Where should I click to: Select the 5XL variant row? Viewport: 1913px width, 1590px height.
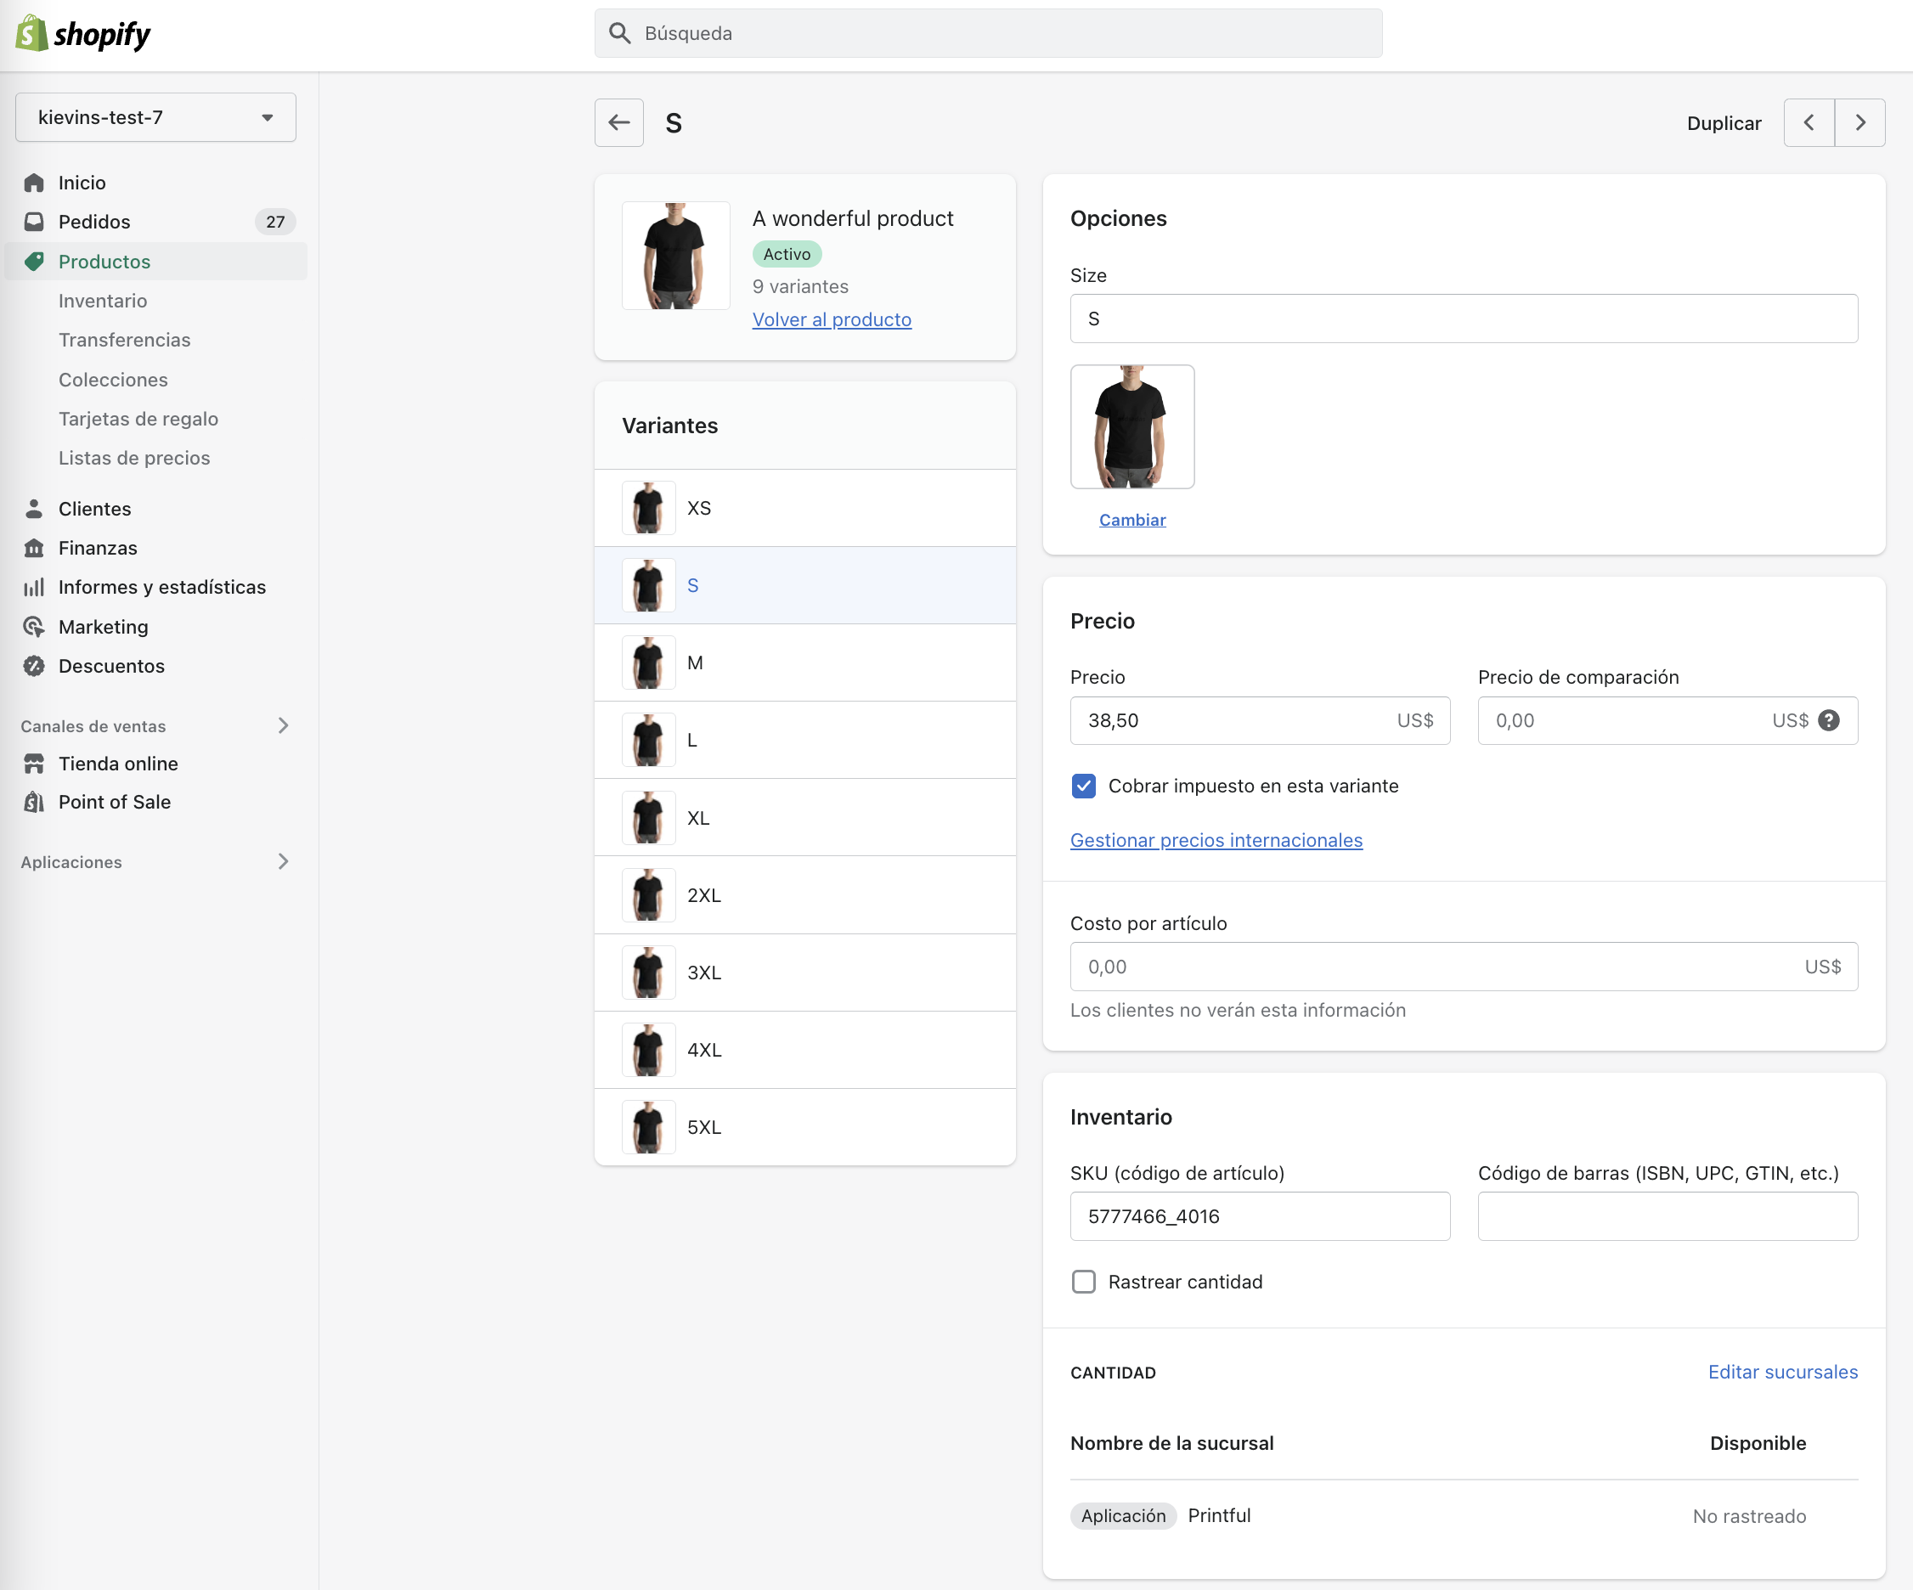tap(805, 1127)
